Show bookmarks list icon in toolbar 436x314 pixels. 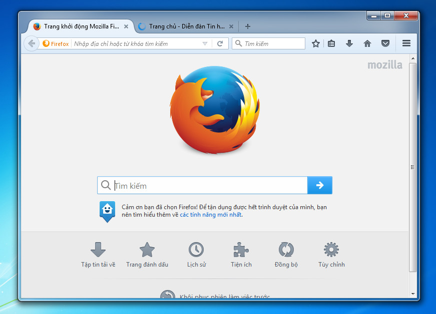[331, 43]
